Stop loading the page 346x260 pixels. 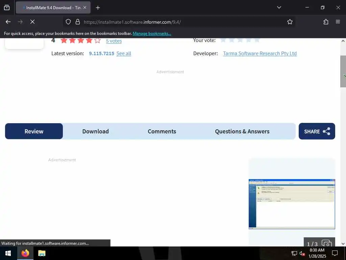(32, 22)
